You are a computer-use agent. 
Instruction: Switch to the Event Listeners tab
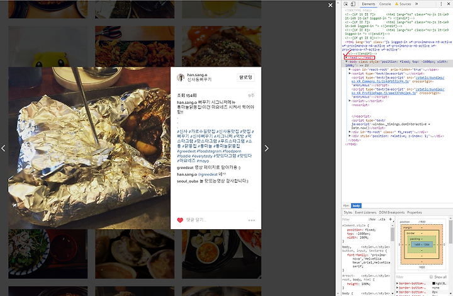pyautogui.click(x=366, y=212)
